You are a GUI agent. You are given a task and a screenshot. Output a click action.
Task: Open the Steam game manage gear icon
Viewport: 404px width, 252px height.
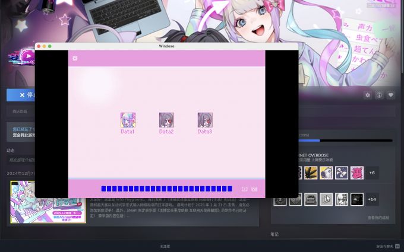coord(368,95)
